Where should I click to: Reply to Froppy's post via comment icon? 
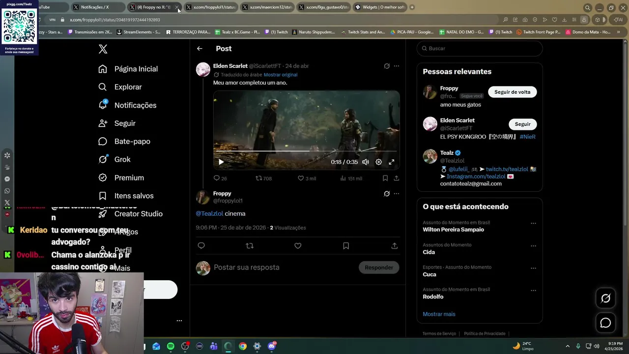click(201, 246)
